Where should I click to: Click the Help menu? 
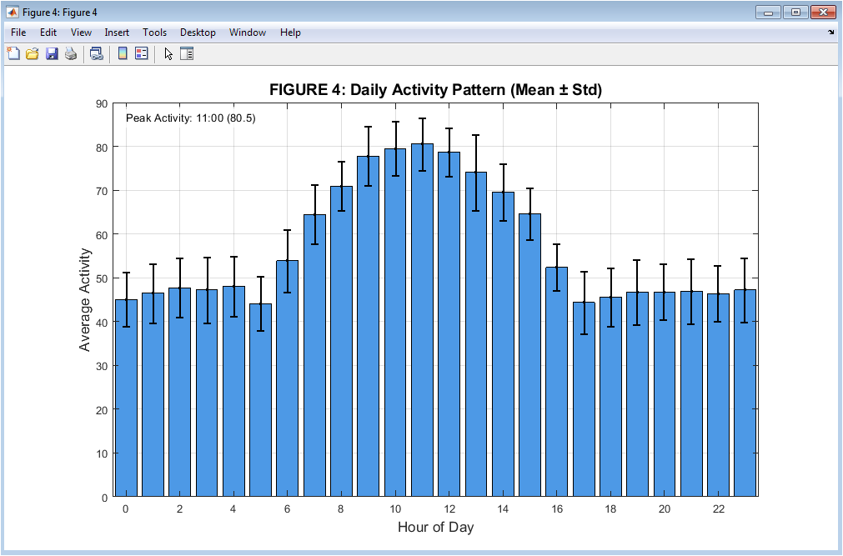coord(290,33)
